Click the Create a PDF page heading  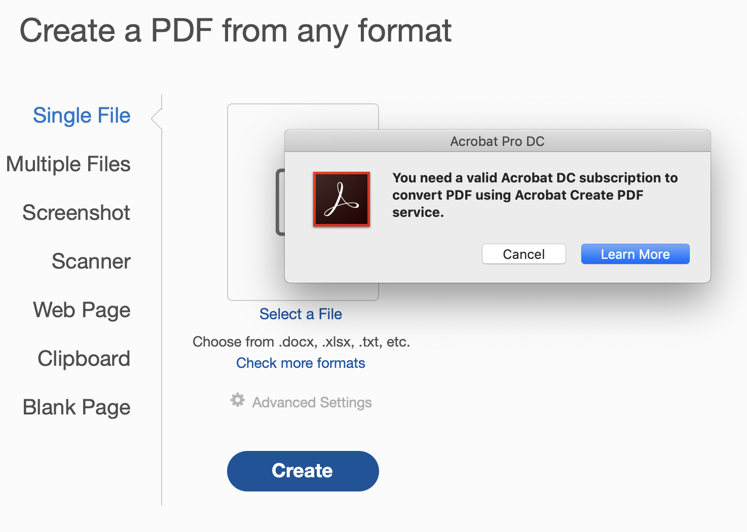tap(235, 30)
